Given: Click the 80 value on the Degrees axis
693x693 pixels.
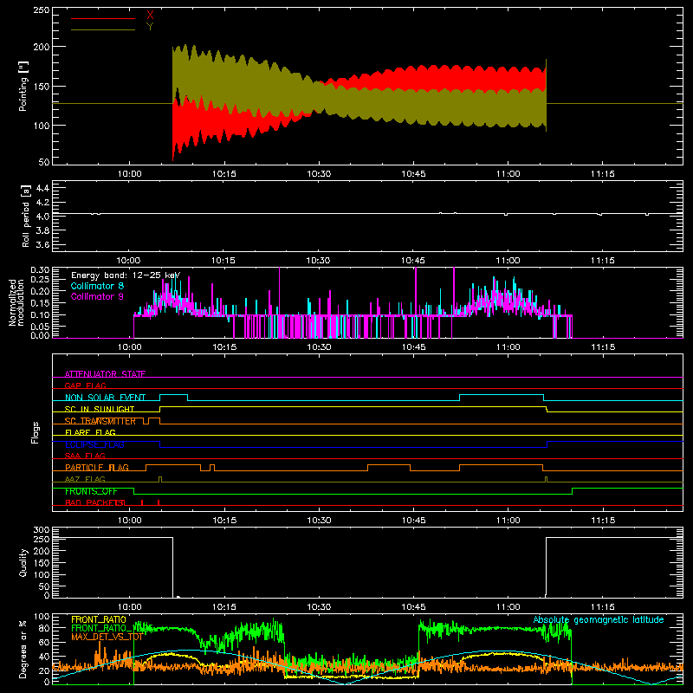Looking at the screenshot, I should coord(44,628).
